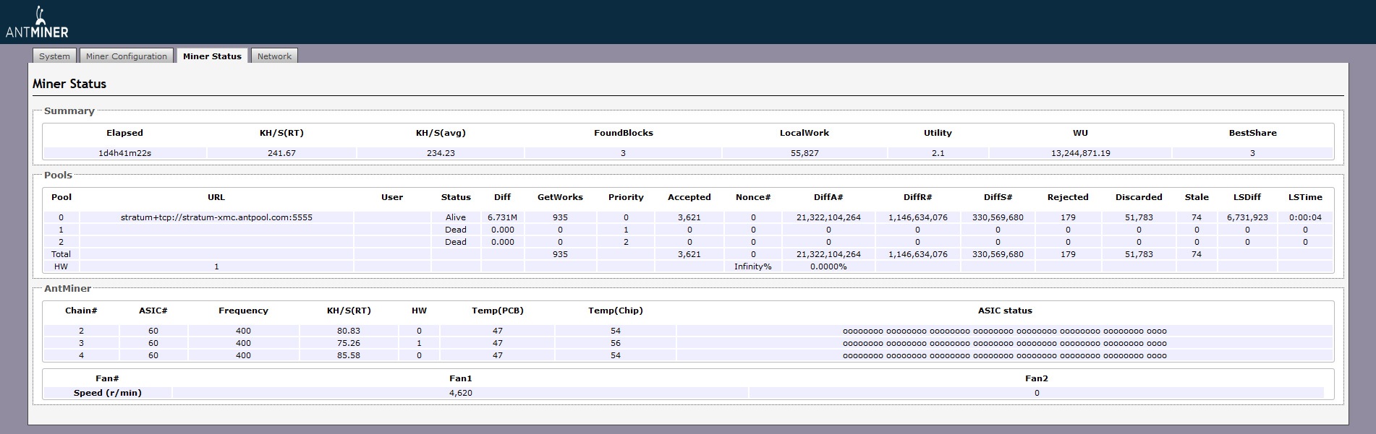Viewport: 1376px width, 434px height.
Task: Click the antpool stratum URL cell
Action: (216, 217)
